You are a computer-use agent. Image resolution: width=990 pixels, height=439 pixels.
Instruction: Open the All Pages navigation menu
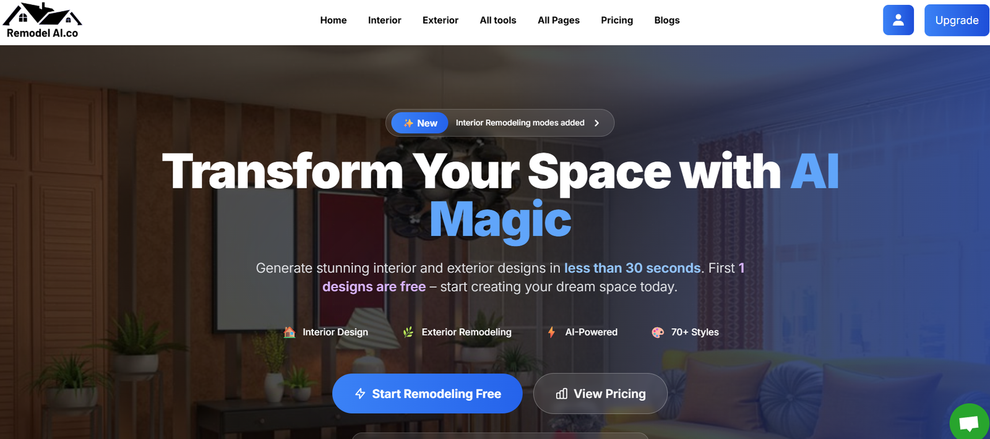click(x=558, y=20)
